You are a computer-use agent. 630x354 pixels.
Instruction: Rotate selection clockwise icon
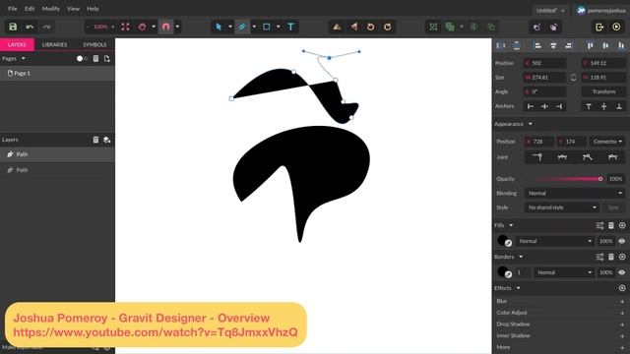click(x=387, y=27)
